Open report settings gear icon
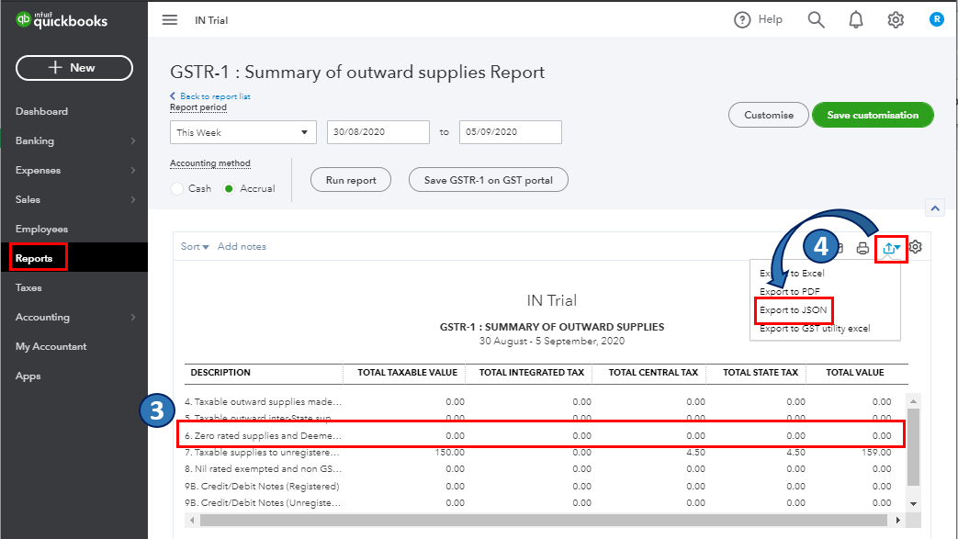The width and height of the screenshot is (958, 539). tap(915, 247)
